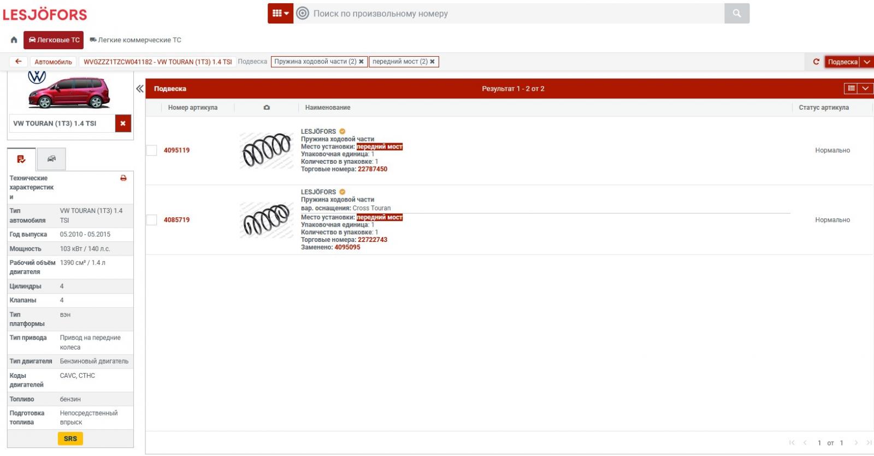Screen dimensions: 874x456
Task: Click the verified badge next to LESJÖFORS in row 4085719
Action: click(x=342, y=192)
